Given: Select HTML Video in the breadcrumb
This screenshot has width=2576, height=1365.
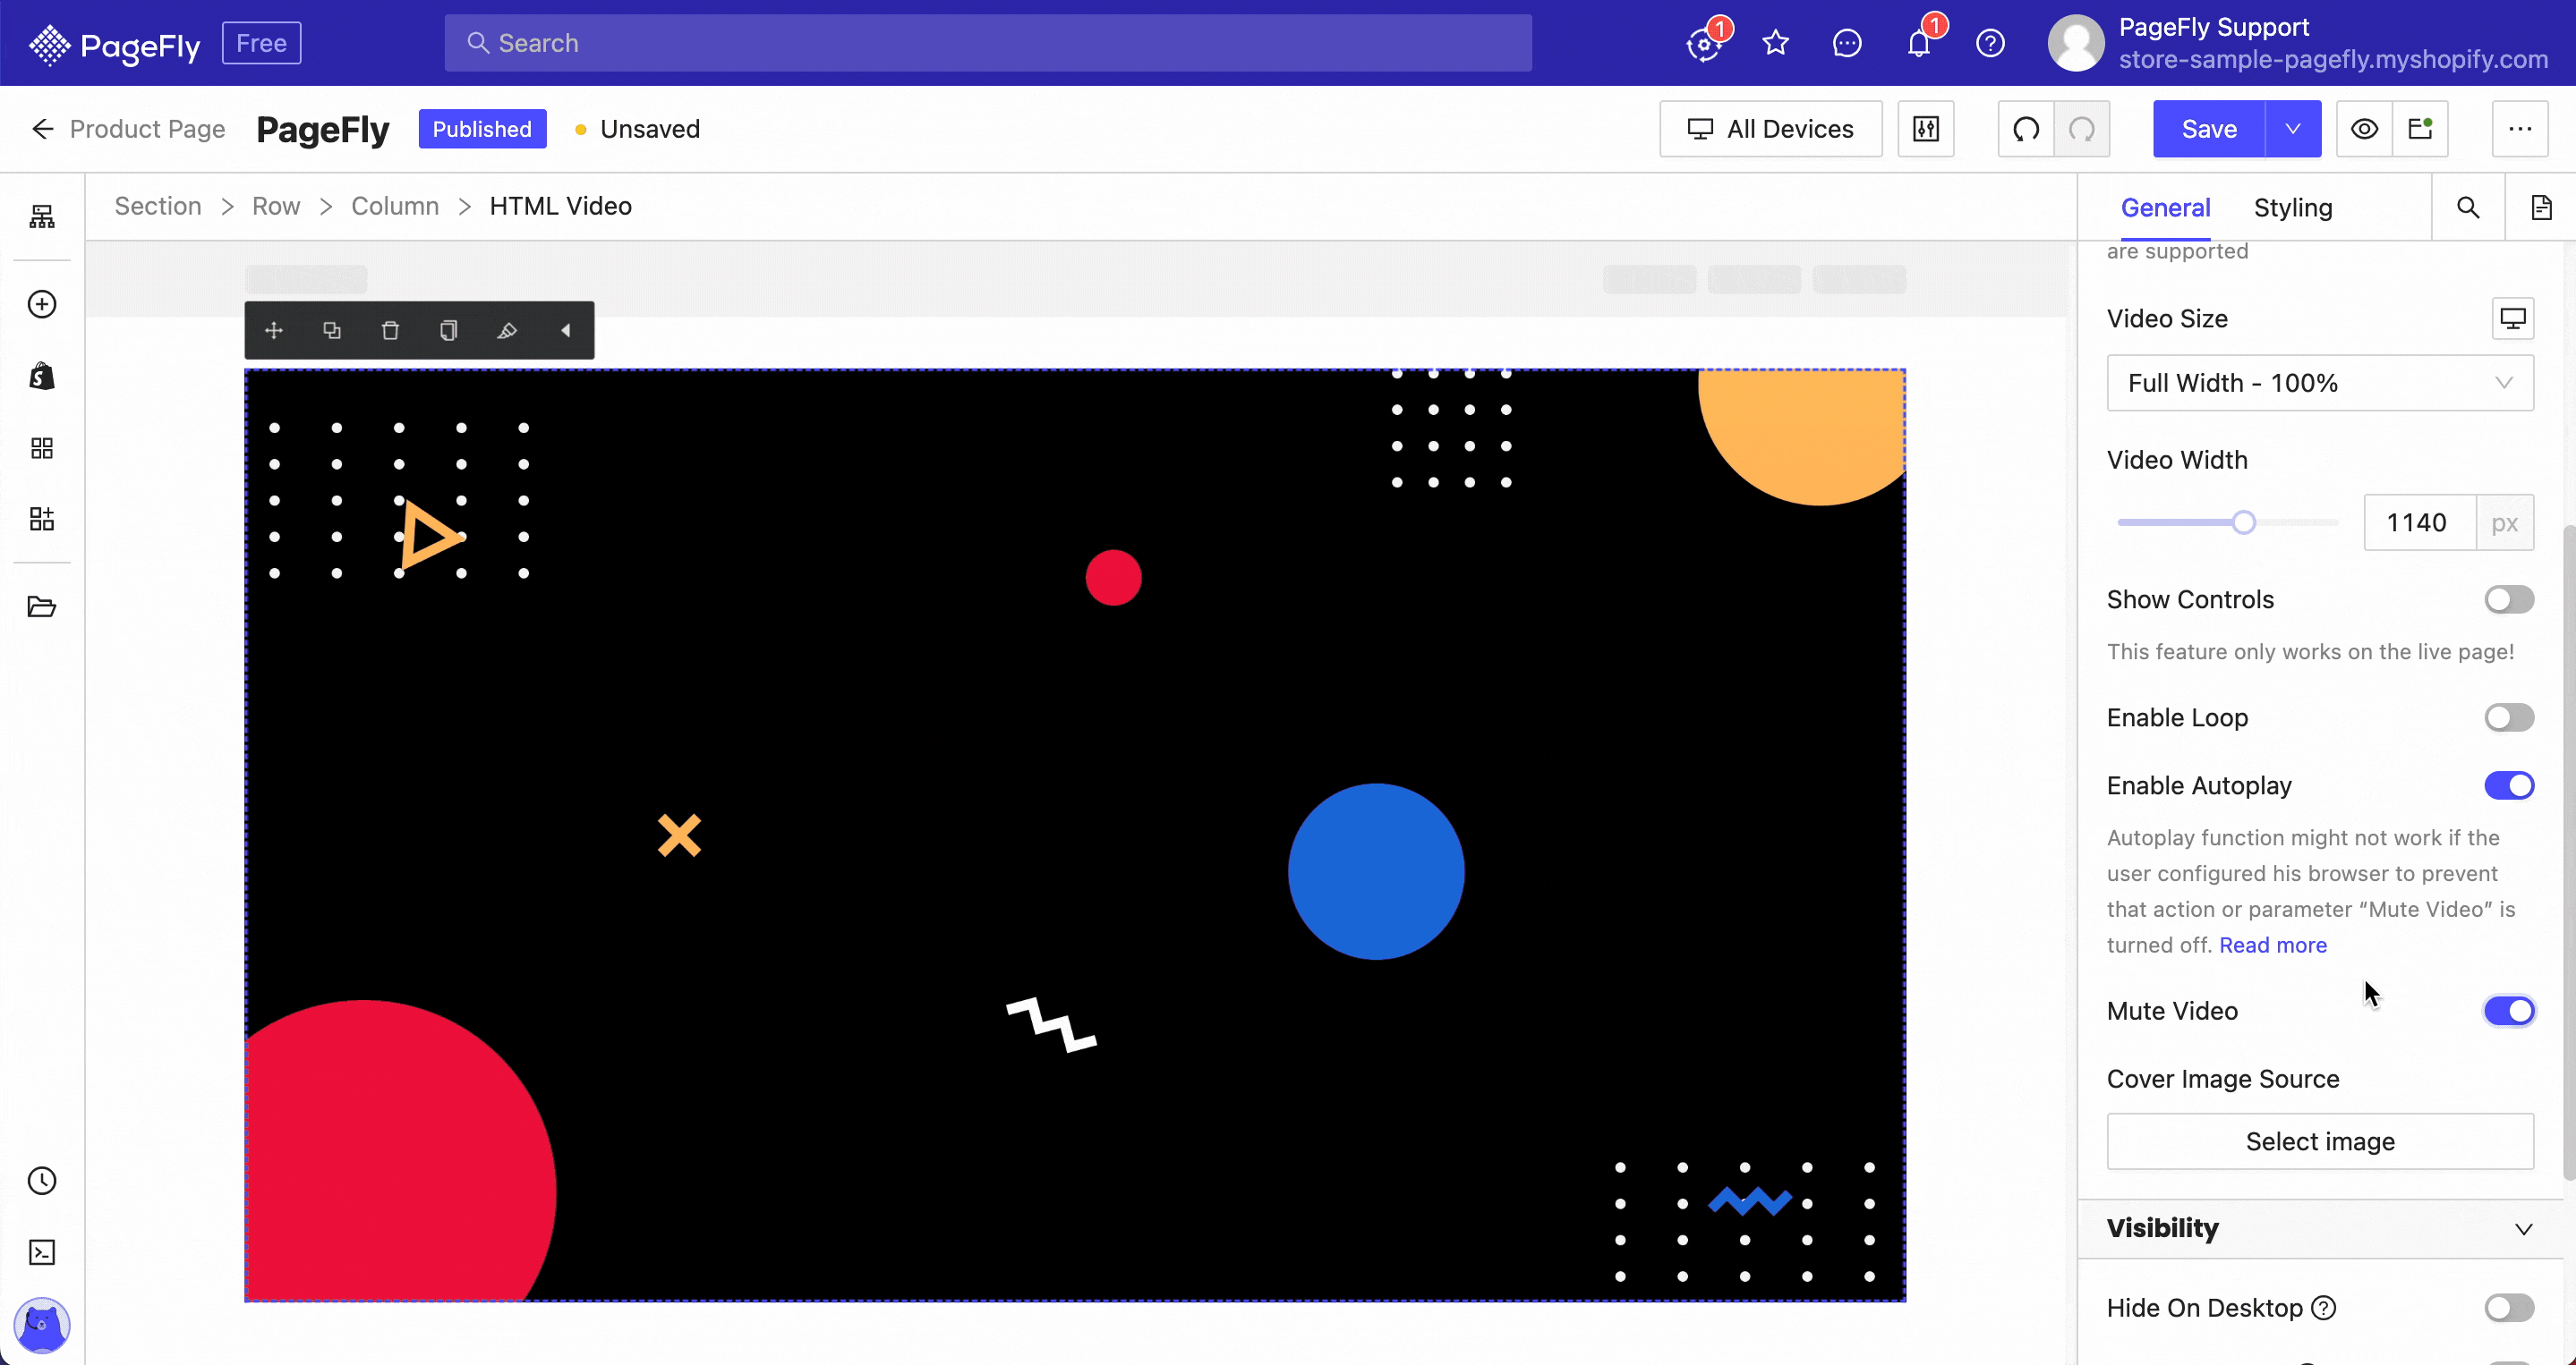Looking at the screenshot, I should [x=560, y=206].
